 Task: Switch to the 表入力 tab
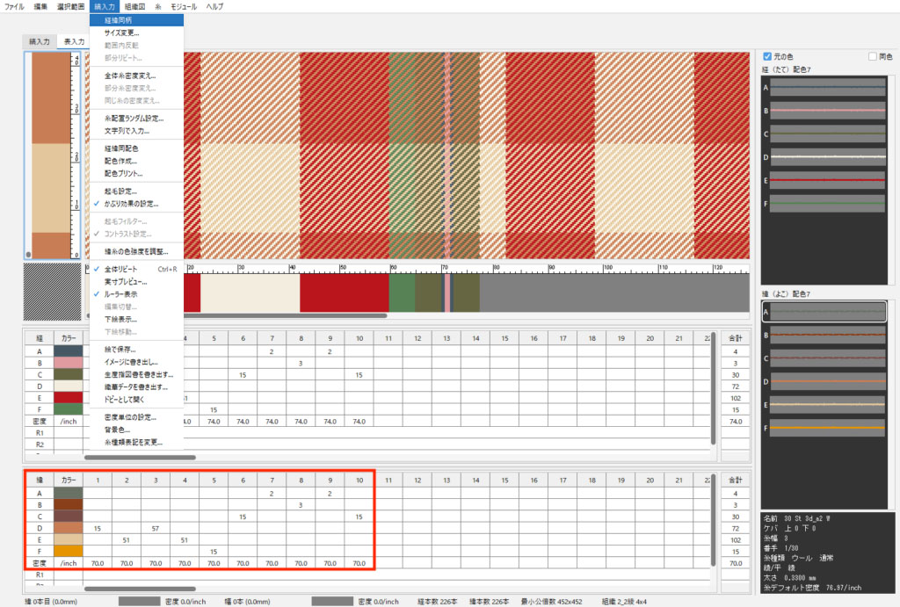pos(72,41)
